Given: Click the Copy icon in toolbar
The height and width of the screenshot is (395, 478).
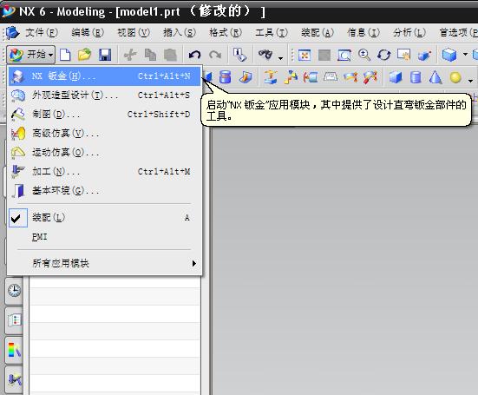Looking at the screenshot, I should [150, 55].
